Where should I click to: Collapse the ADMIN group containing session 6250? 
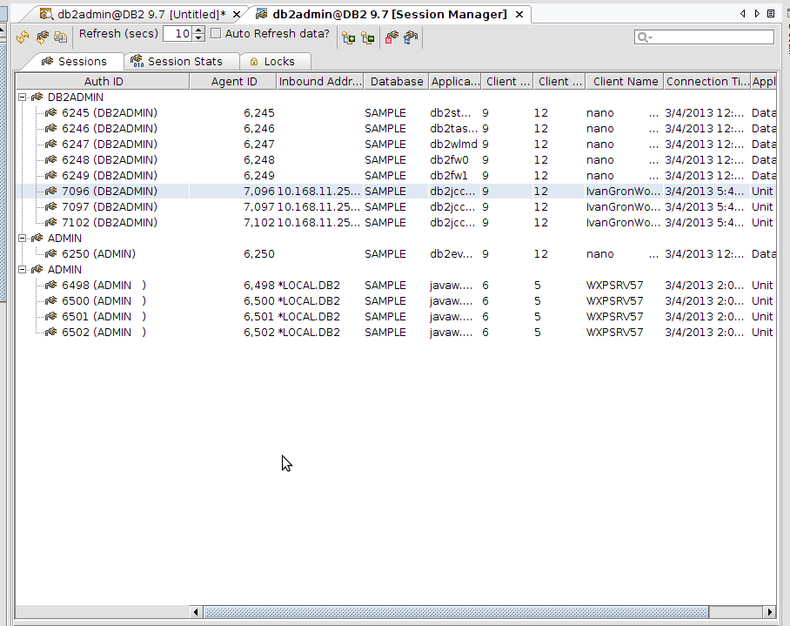pyautogui.click(x=22, y=239)
